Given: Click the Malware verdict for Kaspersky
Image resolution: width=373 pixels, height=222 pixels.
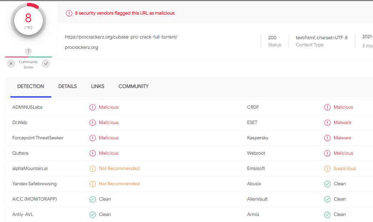Looking at the screenshot, I should (342, 138).
